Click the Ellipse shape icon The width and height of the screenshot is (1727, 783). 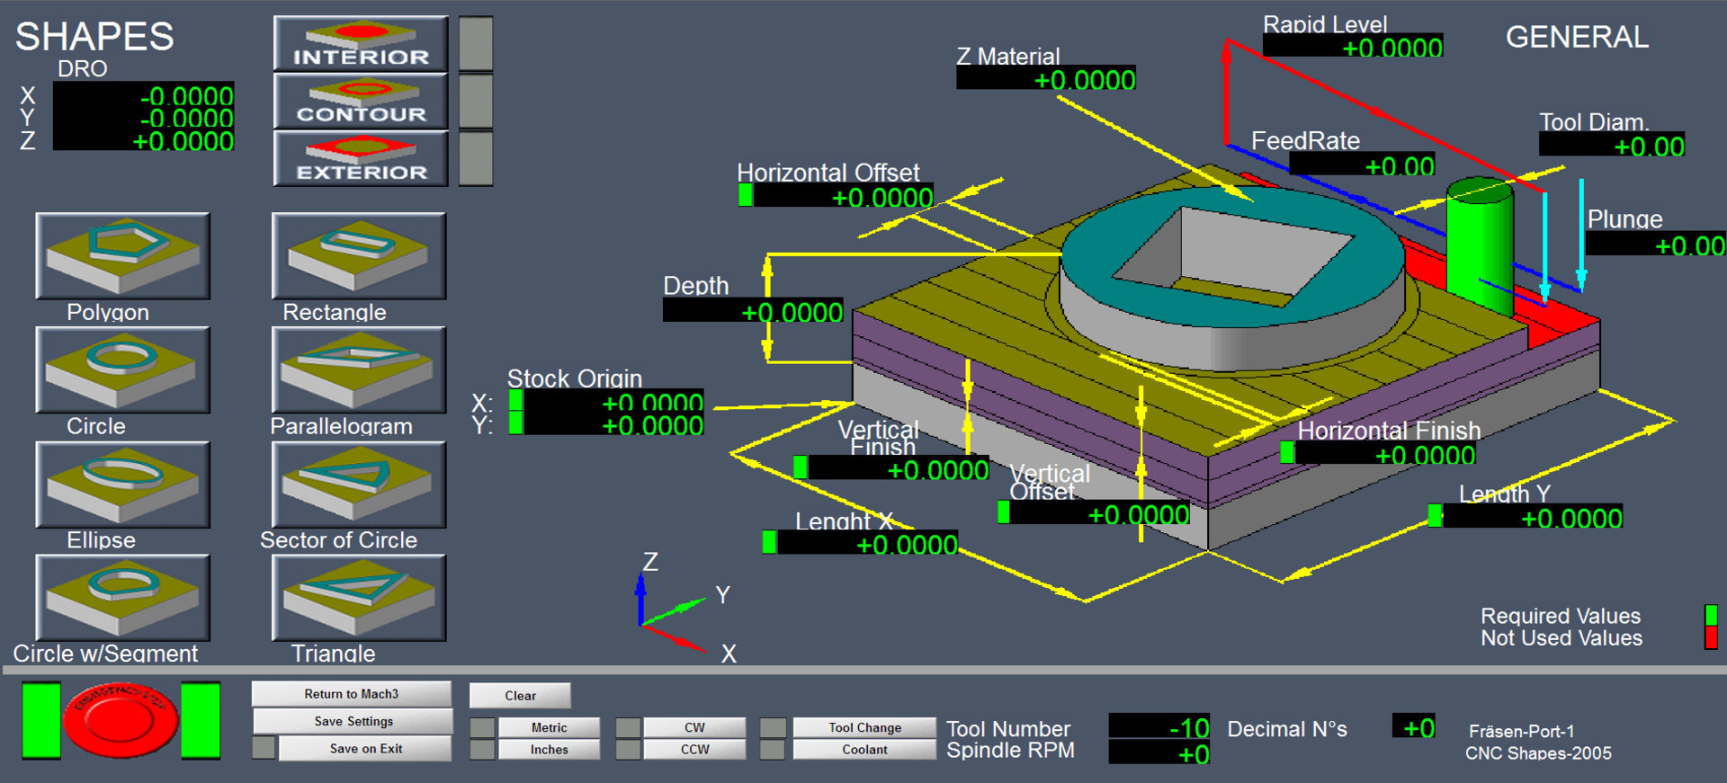click(x=122, y=484)
